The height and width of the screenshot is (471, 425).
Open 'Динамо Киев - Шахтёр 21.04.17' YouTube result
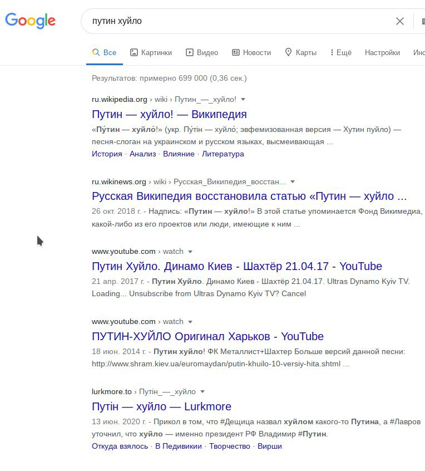237,267
